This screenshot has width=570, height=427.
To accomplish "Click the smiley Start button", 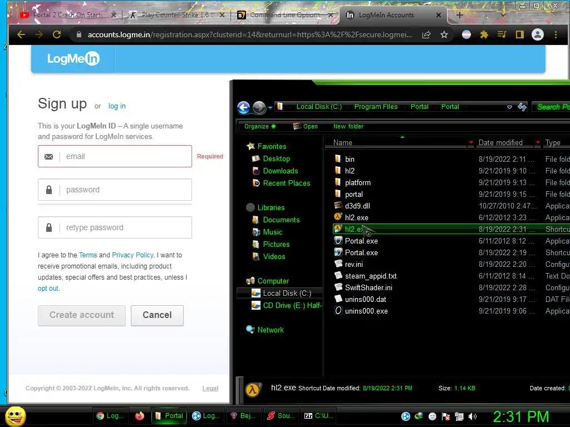I will click(x=15, y=416).
